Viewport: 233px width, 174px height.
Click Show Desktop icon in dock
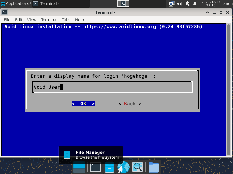pyautogui.click(x=79, y=167)
